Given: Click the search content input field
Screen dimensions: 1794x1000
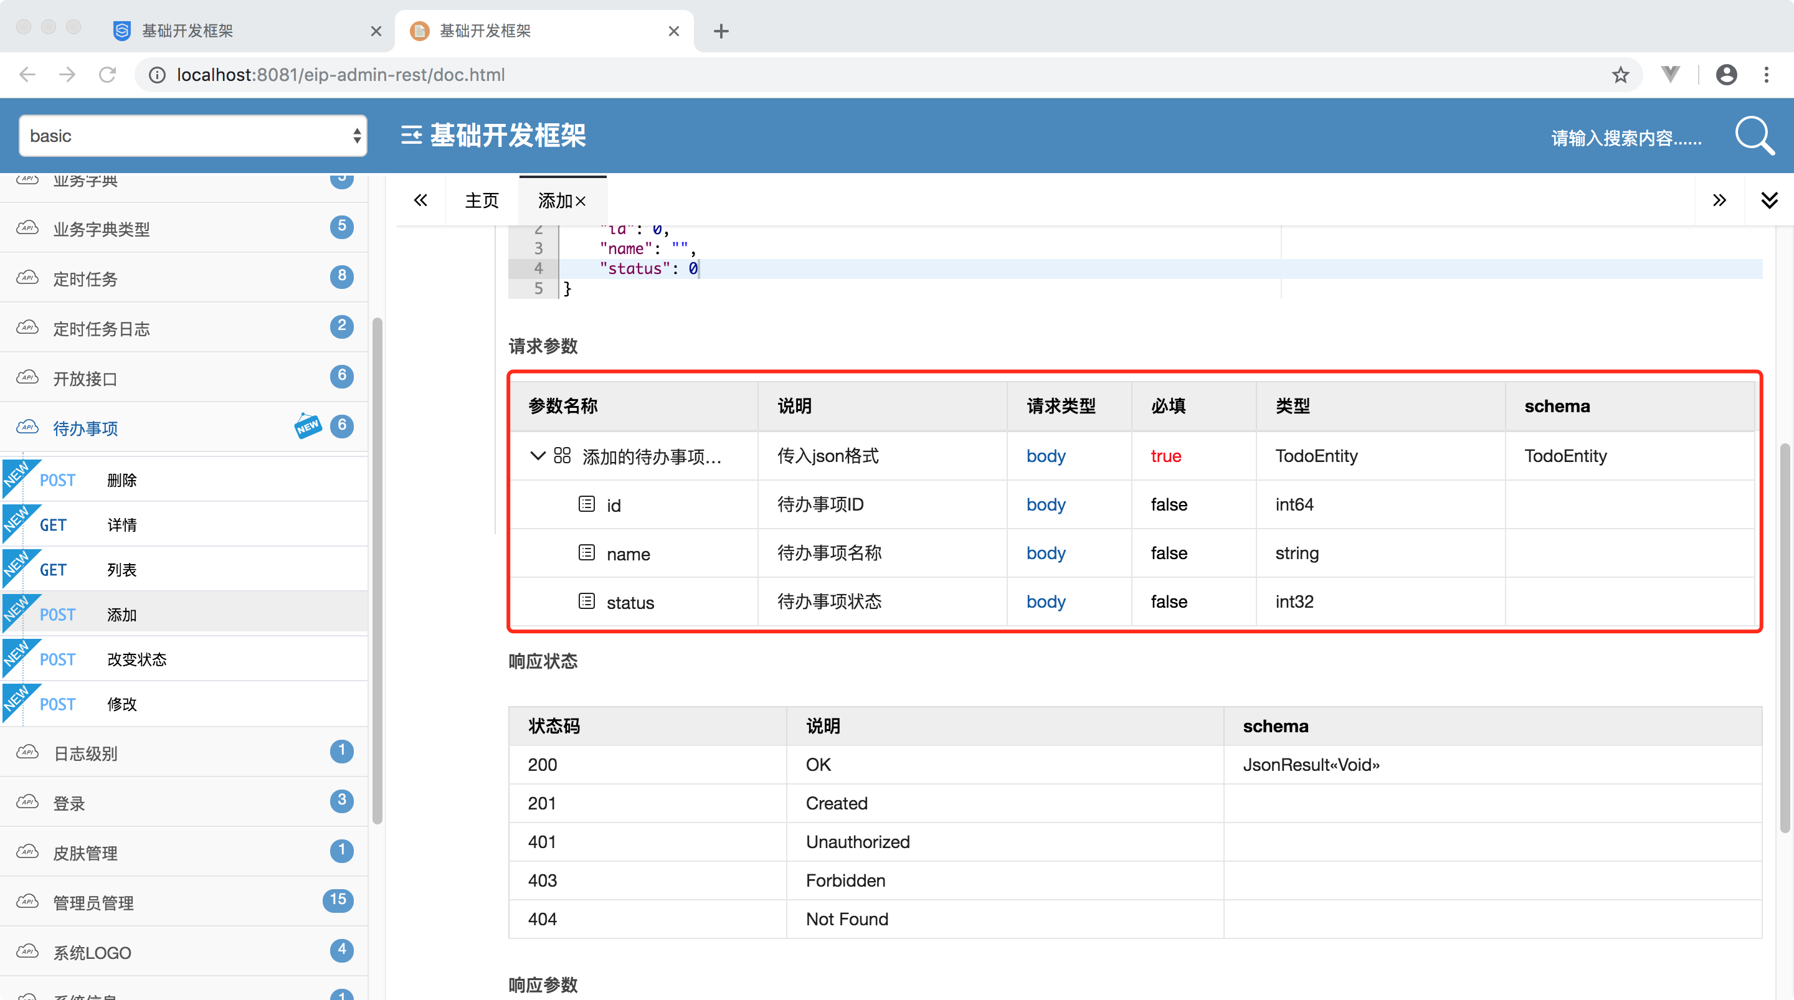Looking at the screenshot, I should tap(1625, 138).
